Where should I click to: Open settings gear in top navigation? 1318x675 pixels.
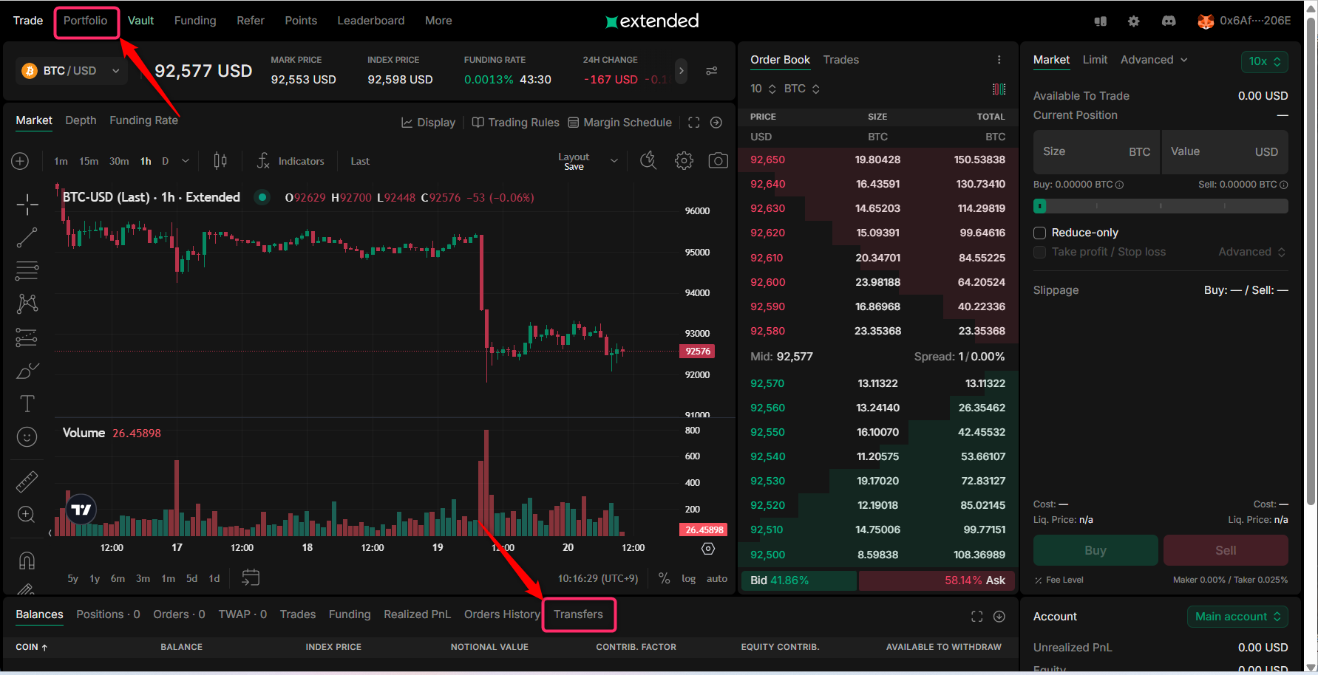pyautogui.click(x=1133, y=21)
